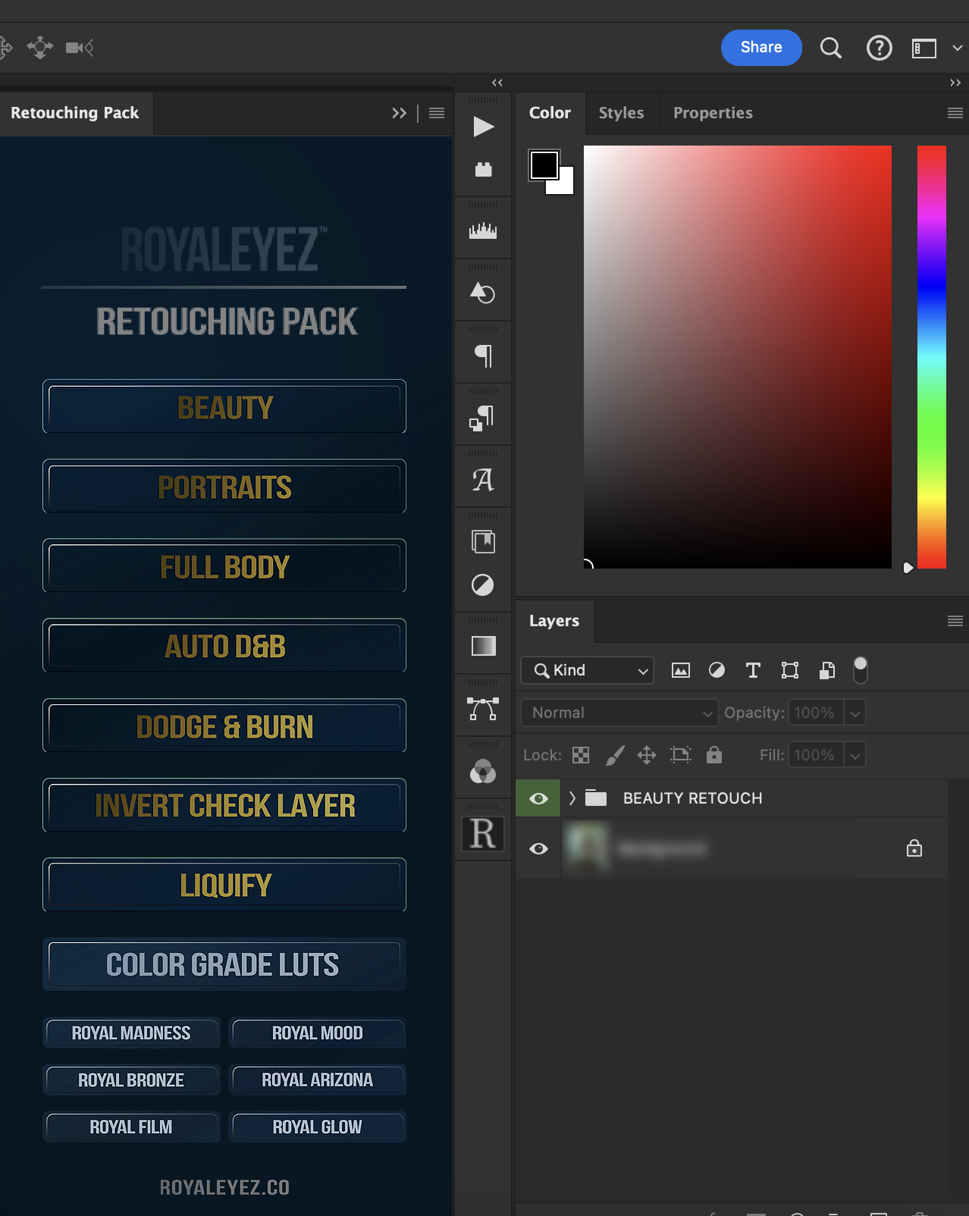This screenshot has width=969, height=1216.
Task: Open the Histogram panel icon
Action: [483, 230]
